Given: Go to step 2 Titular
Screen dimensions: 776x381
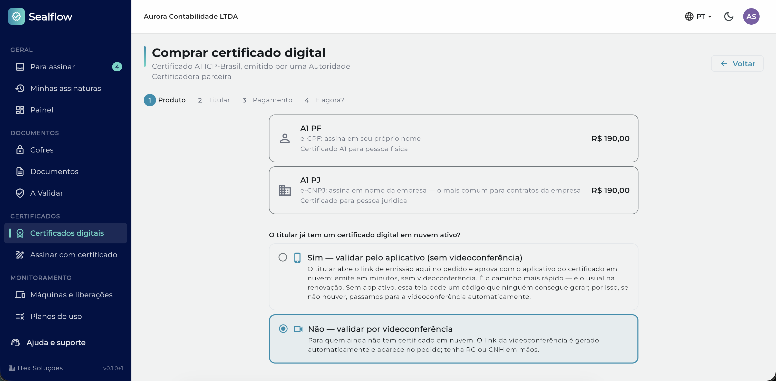Looking at the screenshot, I should pos(214,100).
